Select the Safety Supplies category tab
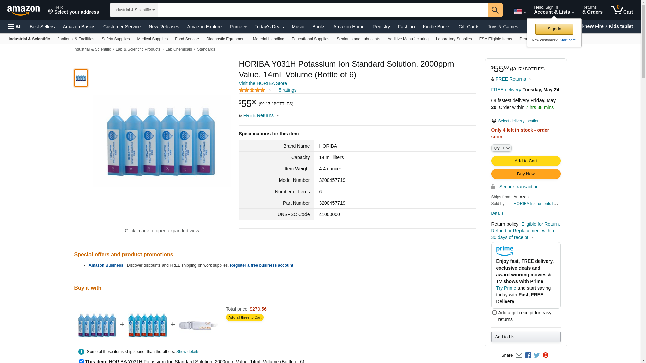Screen dimensions: 646x363 pyautogui.click(x=115, y=39)
